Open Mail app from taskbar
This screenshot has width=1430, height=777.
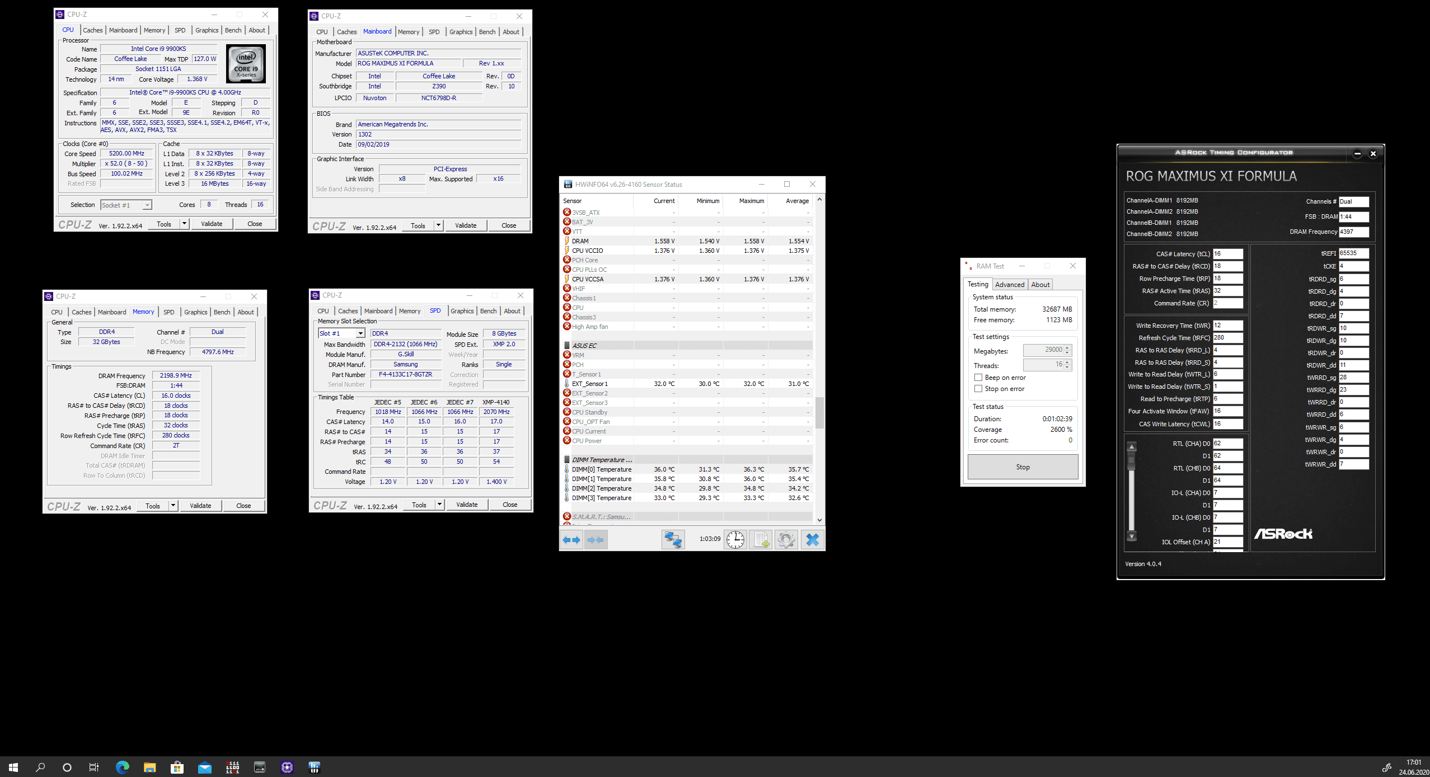[x=205, y=767]
